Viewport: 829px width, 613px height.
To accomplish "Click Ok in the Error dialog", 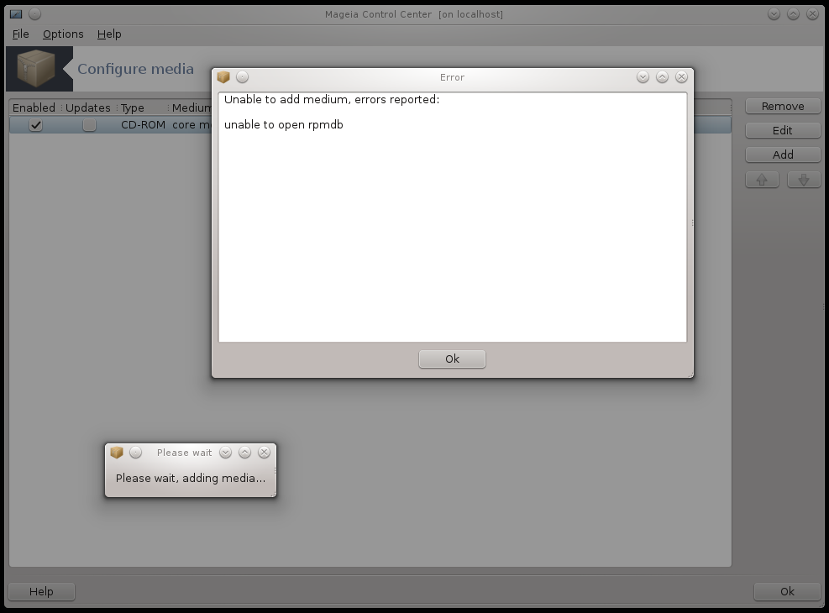I will (452, 359).
